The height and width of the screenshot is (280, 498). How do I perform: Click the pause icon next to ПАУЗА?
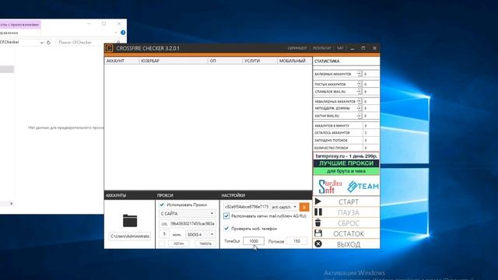(318, 212)
